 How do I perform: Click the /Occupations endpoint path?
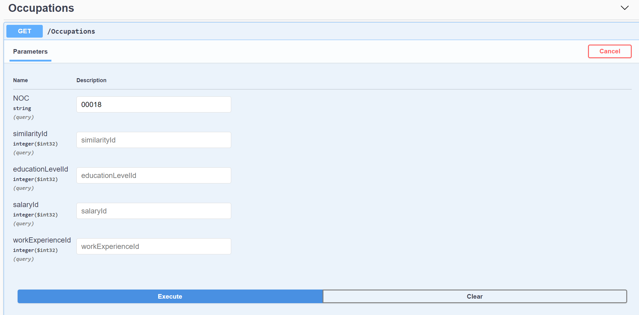point(71,31)
